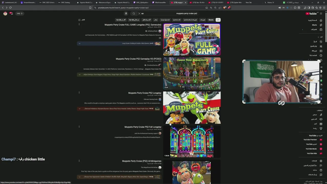Click the YouTube home house icon in sidebar

point(321,20)
